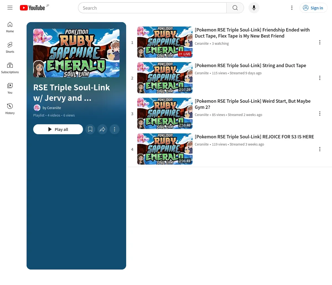Click '119 views • Streamed 3 weeks ago' text
332x285 pixels.
238,144
